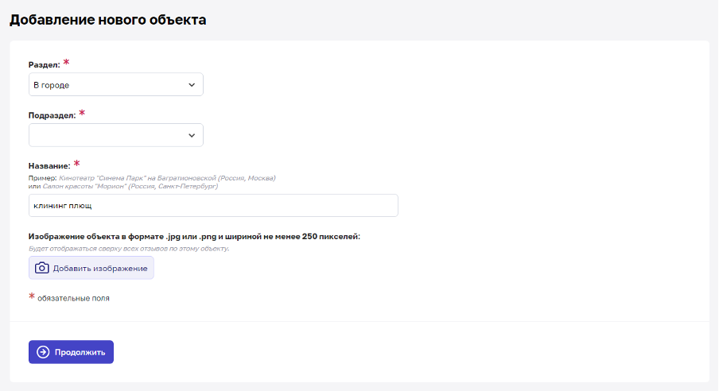719x391 pixels.
Task: Click the "Подраздел:" field label
Action: 52,115
